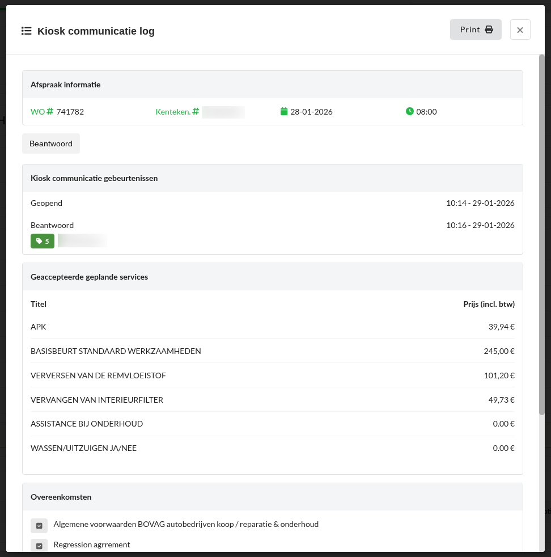The height and width of the screenshot is (557, 551).
Task: Click the Overeenkomsten section header
Action: (x=61, y=497)
